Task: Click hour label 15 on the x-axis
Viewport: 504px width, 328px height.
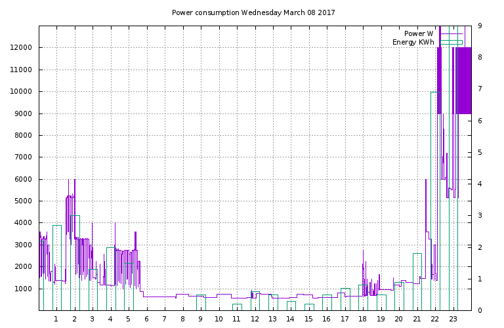Action: click(308, 319)
